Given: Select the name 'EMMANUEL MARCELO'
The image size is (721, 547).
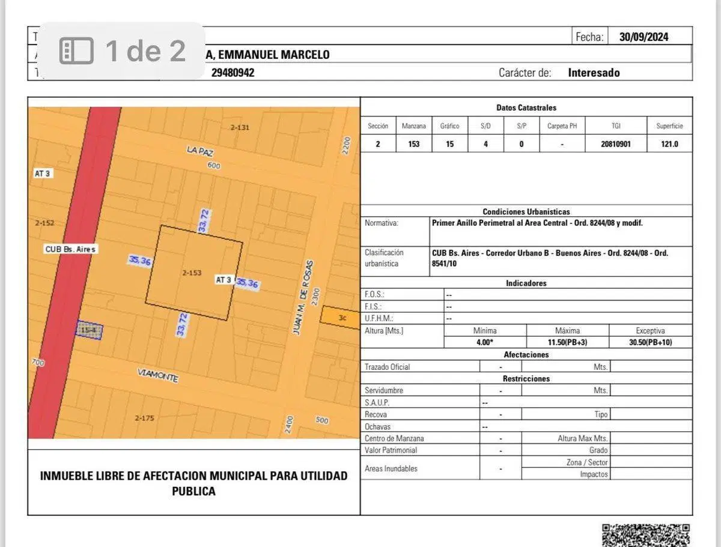Looking at the screenshot, I should (x=273, y=55).
